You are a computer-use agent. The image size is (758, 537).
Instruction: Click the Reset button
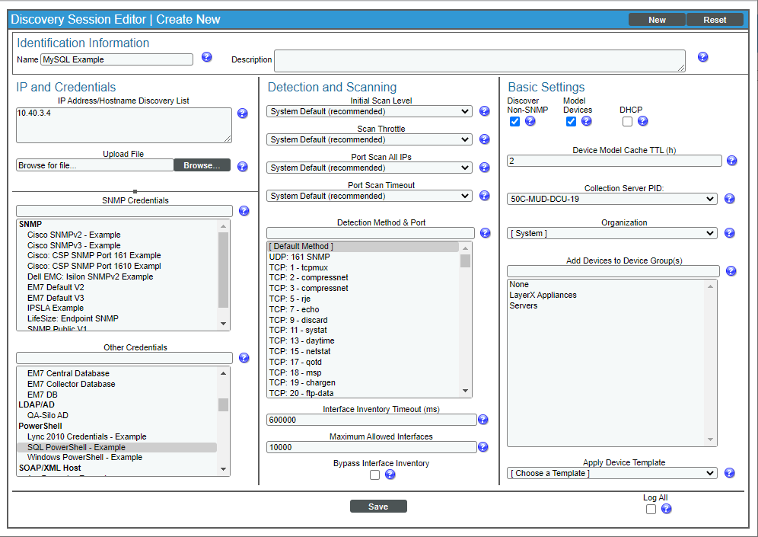[714, 19]
